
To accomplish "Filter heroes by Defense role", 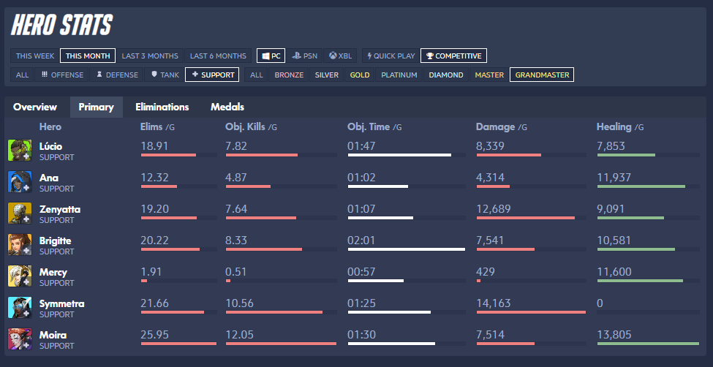I will 117,75.
